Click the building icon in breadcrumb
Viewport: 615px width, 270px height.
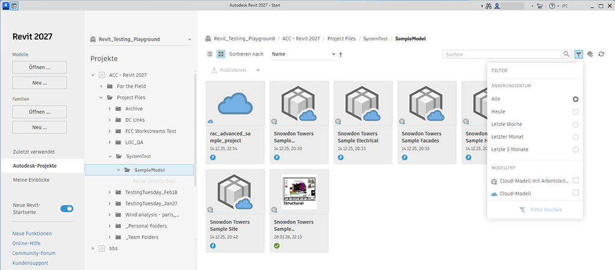point(208,39)
